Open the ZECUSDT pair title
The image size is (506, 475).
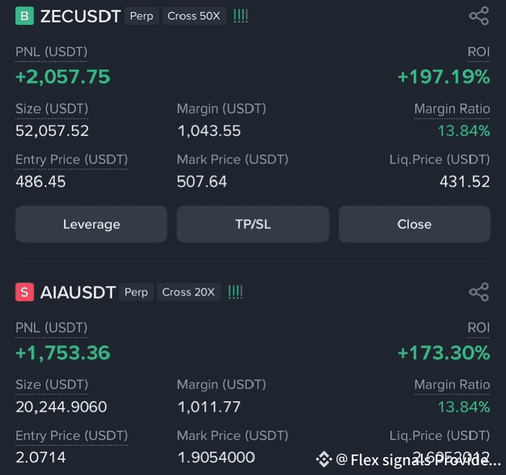81,16
